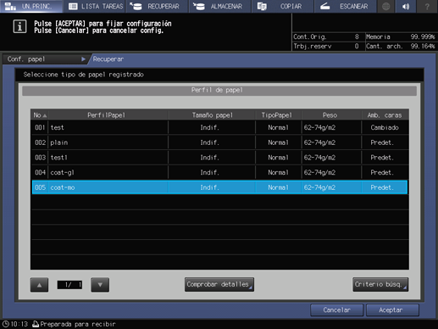Click the printer status icon near Preparada

pos(36,324)
